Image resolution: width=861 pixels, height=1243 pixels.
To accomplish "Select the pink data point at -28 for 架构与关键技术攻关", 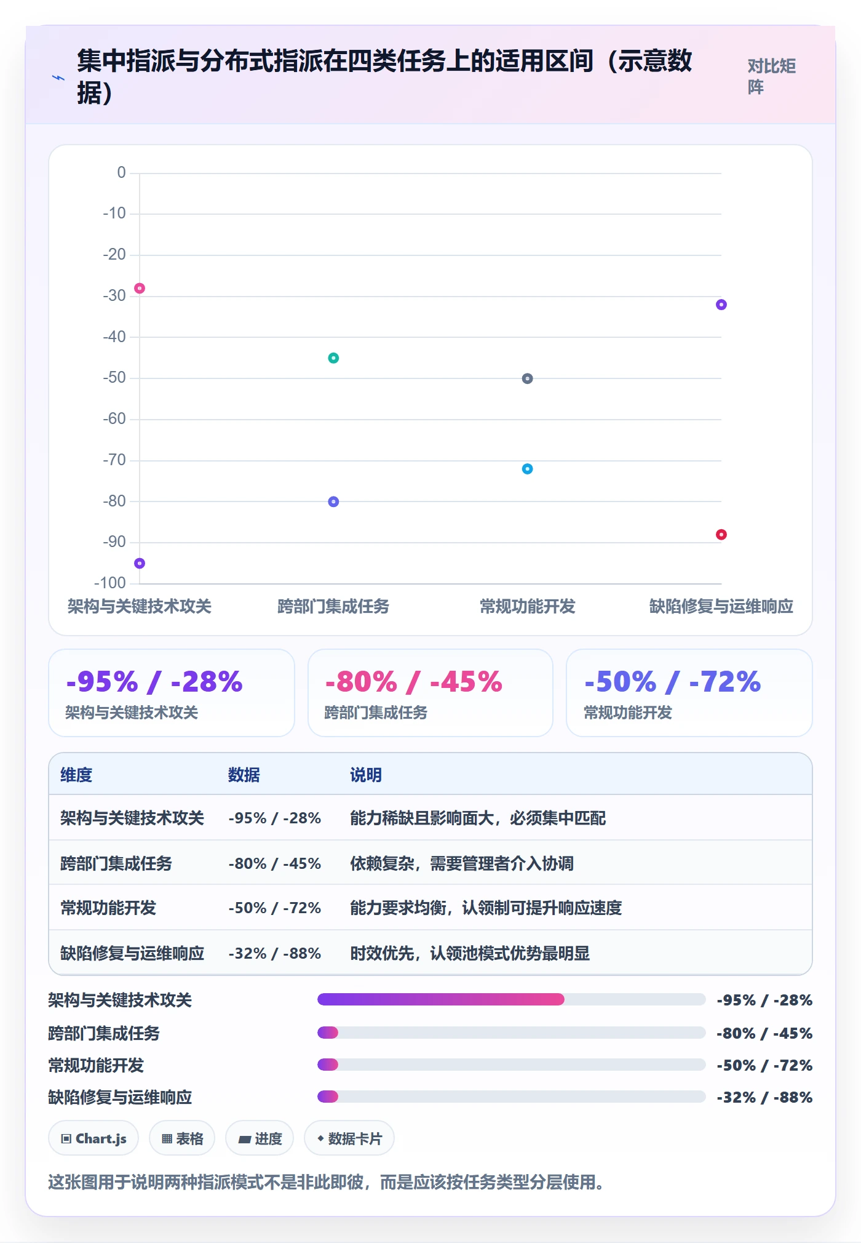I will [140, 288].
